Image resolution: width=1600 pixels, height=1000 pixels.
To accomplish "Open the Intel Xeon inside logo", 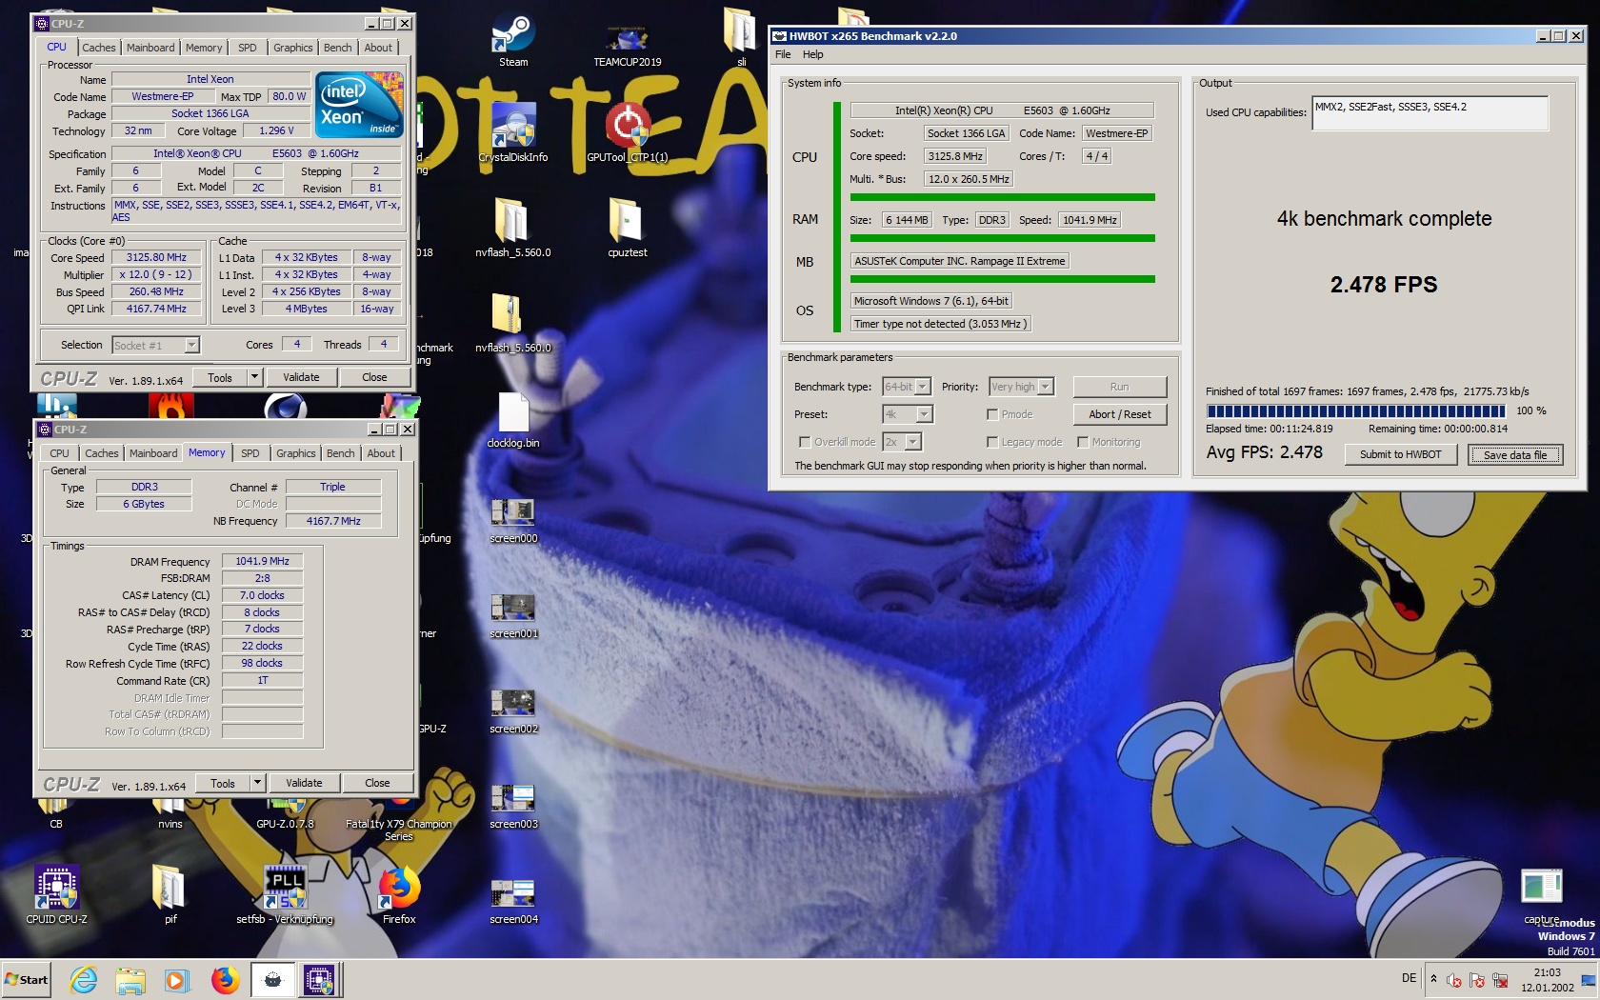I will tap(359, 105).
